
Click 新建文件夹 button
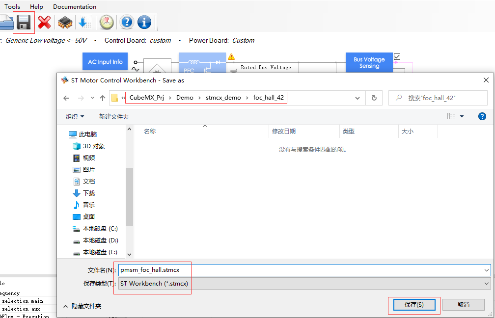point(113,117)
